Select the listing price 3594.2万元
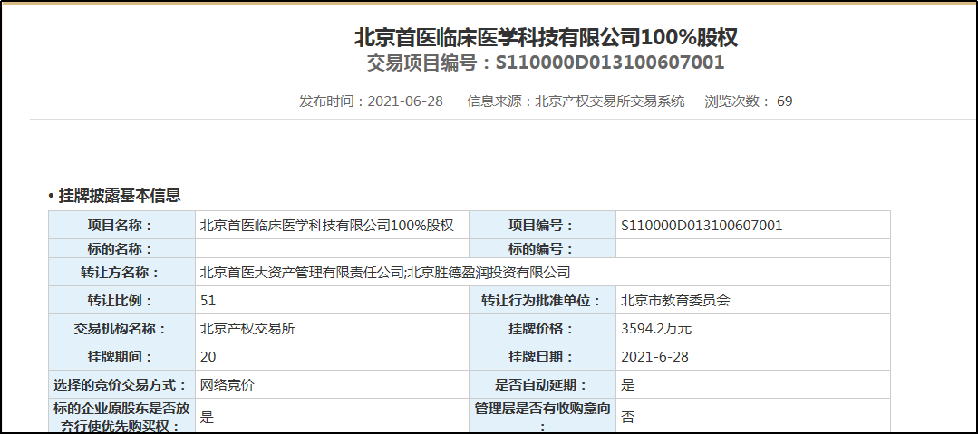Screen dimensions: 978x434 coord(656,329)
